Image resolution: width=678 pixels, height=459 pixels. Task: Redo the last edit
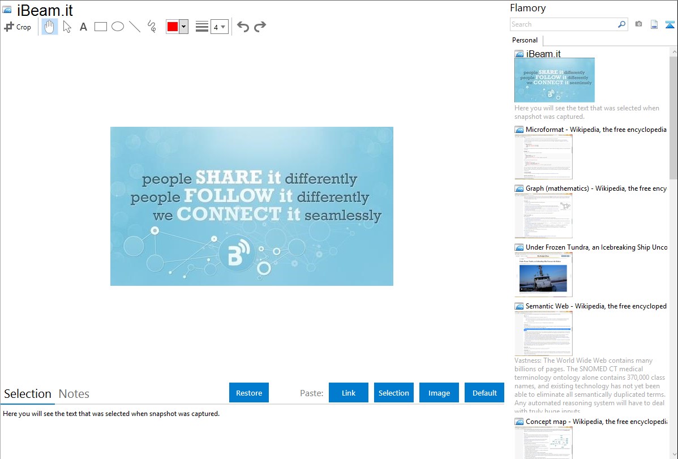coord(260,27)
